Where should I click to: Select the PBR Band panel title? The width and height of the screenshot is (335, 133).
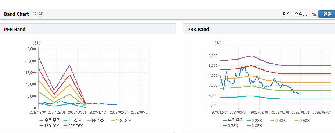198,30
